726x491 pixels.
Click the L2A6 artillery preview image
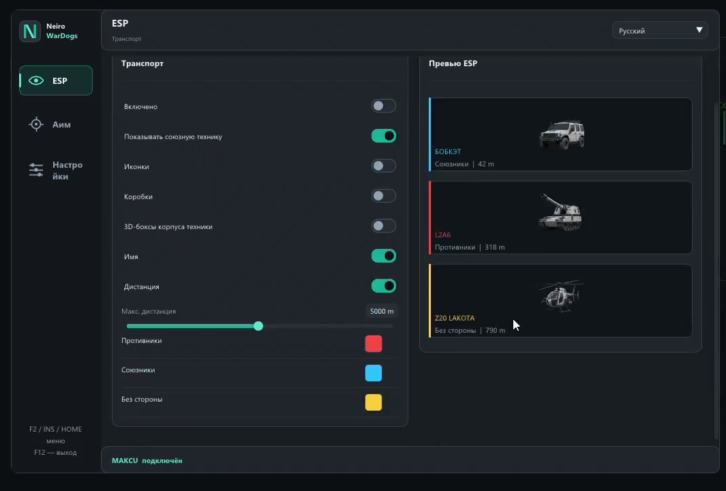coord(561,212)
